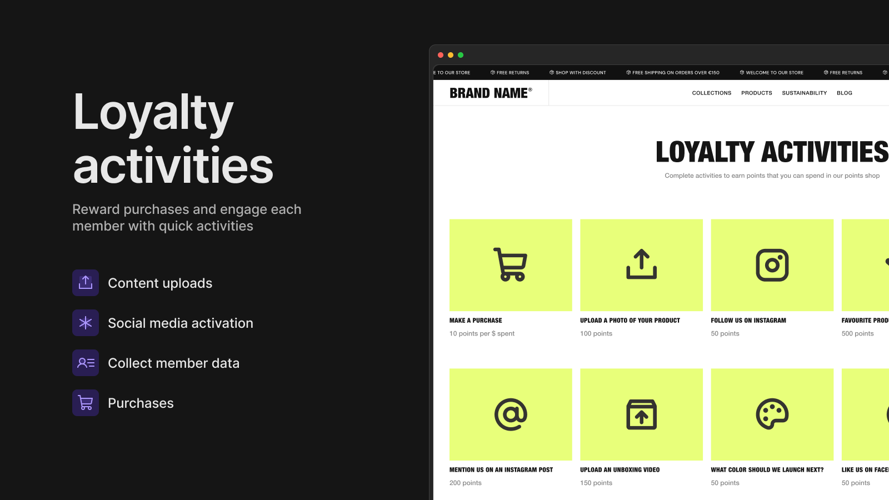Open the Blog section

tap(845, 93)
